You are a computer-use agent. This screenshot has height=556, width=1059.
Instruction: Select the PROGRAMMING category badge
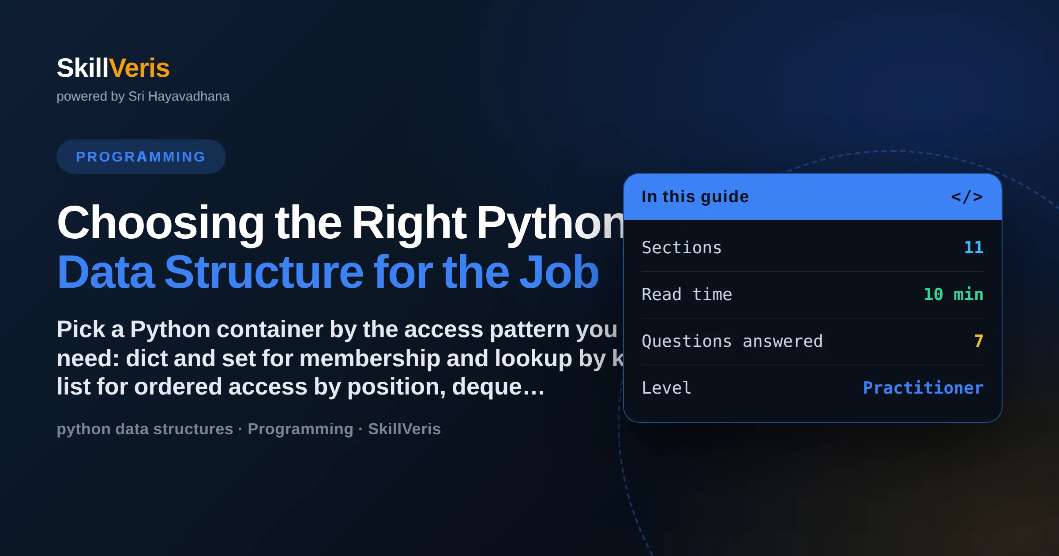(x=141, y=157)
